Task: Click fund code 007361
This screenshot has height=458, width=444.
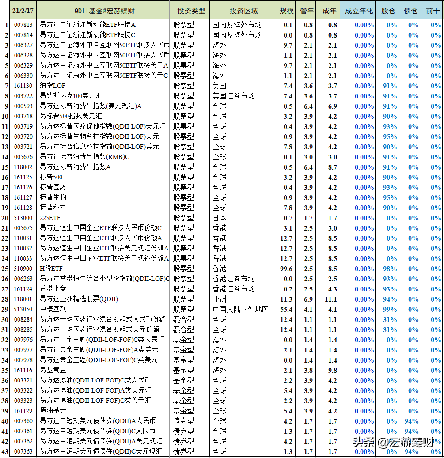Action: click(x=23, y=432)
